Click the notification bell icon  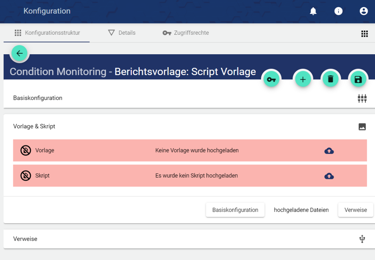(x=313, y=11)
